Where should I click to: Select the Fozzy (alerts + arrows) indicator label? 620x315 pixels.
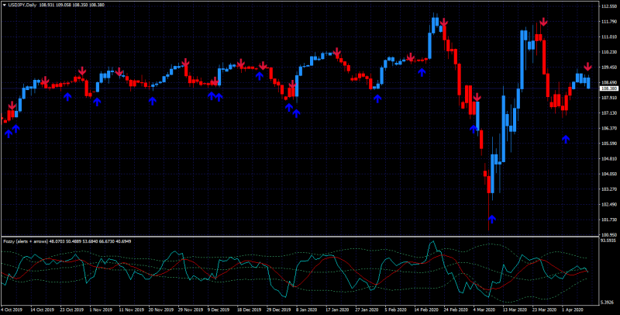point(26,241)
